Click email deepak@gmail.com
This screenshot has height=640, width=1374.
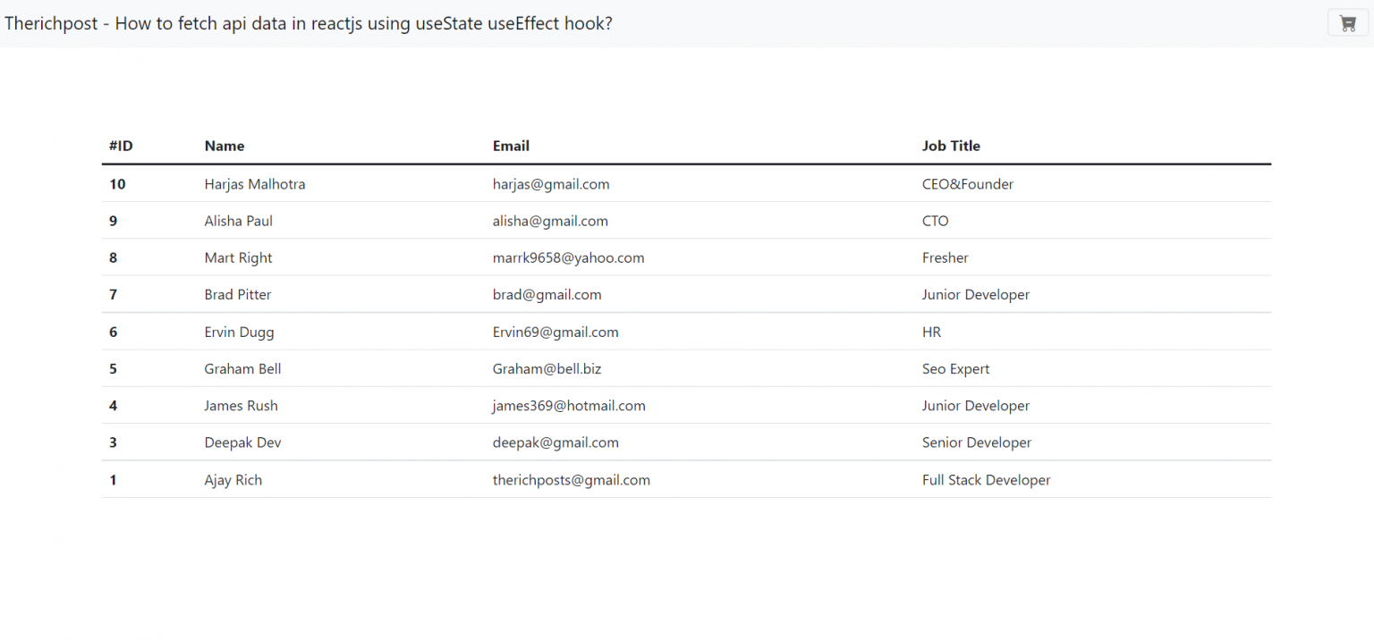pyautogui.click(x=556, y=442)
